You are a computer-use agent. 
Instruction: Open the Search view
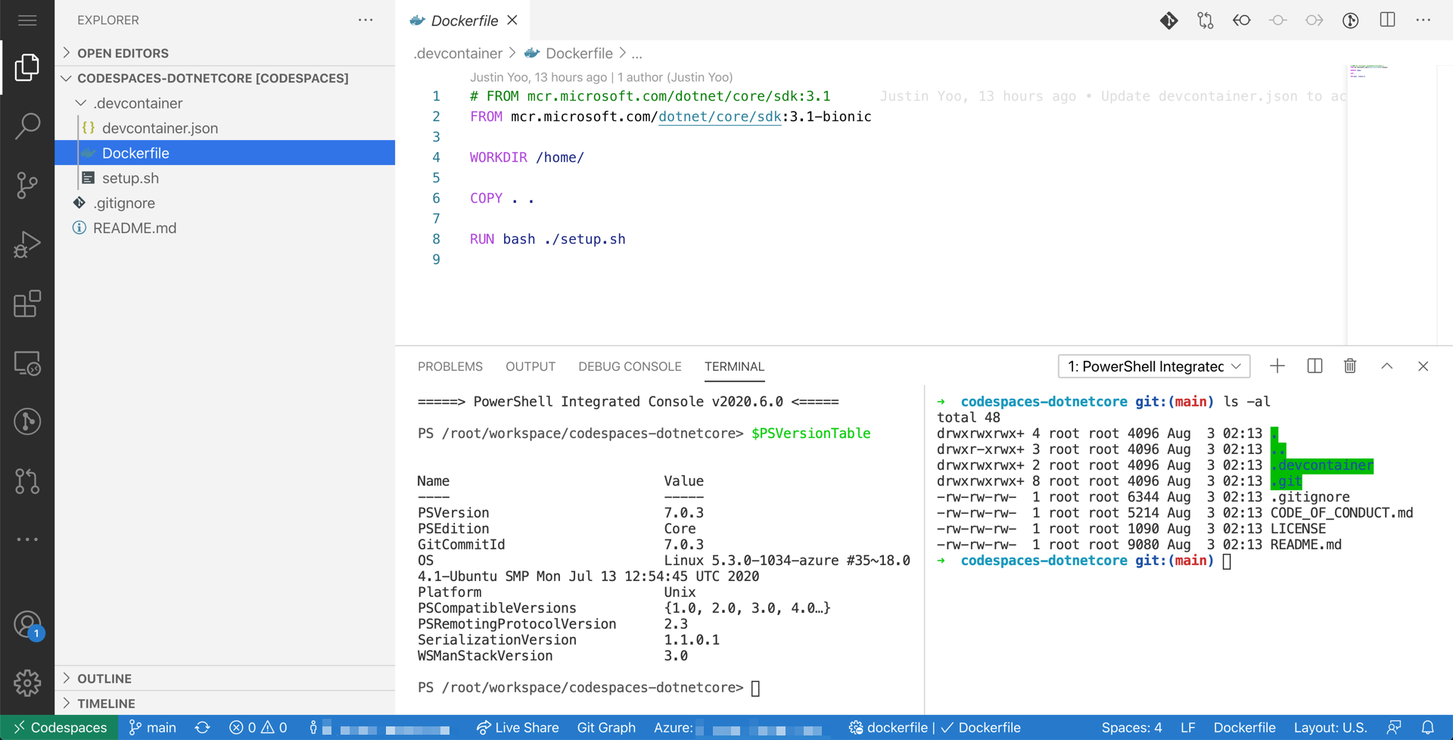[27, 126]
